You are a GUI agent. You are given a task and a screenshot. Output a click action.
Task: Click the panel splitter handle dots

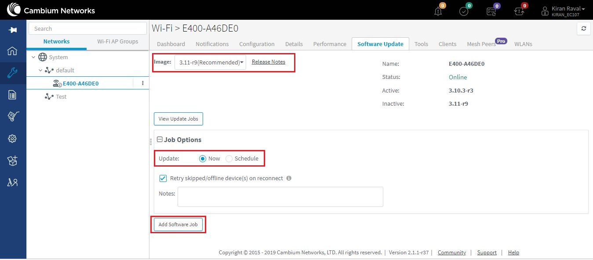coord(151,141)
